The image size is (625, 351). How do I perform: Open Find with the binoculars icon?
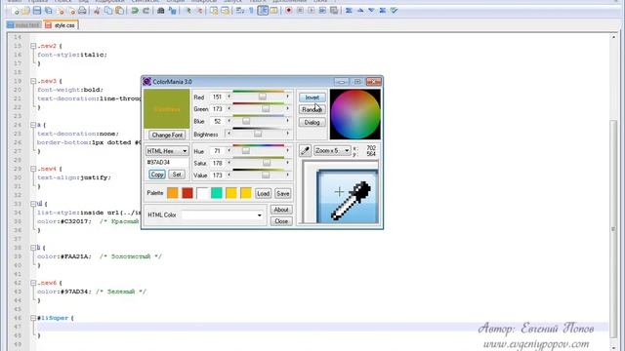(x=161, y=11)
